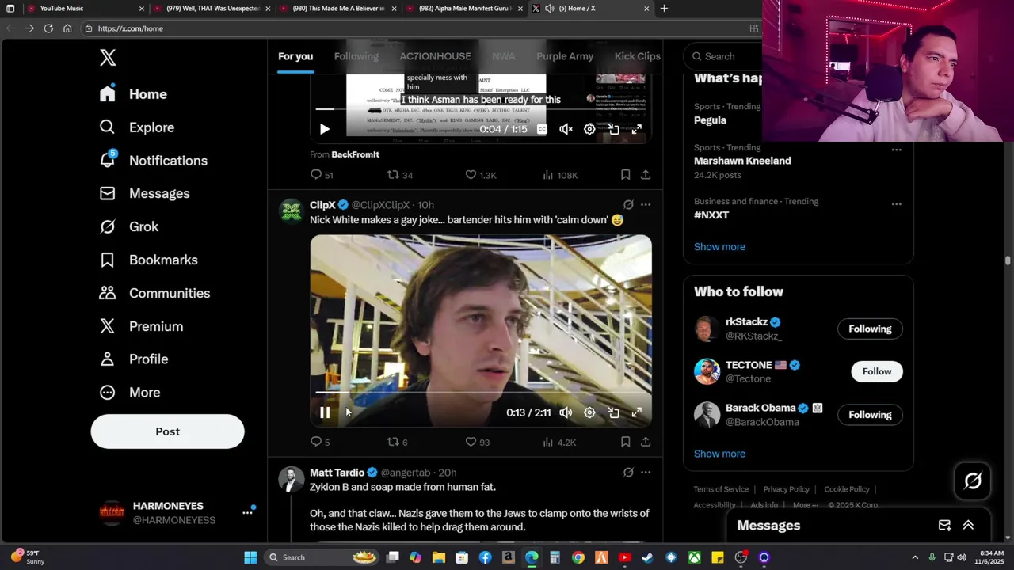Repost the post with 34 reposts
1014x570 pixels.
click(x=400, y=175)
